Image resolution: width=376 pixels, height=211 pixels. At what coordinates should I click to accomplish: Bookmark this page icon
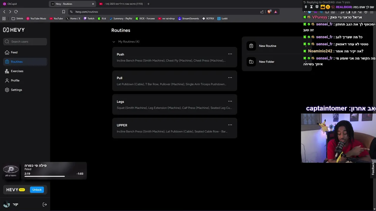point(63,12)
